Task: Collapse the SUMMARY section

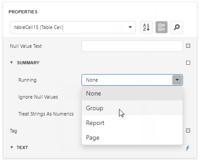Action: click(12, 62)
